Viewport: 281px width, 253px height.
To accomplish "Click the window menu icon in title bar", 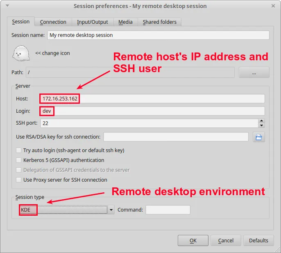I will [8, 6].
